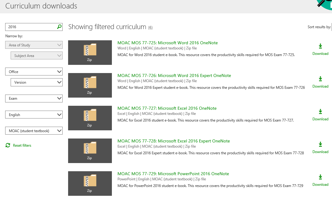Open the Version dropdown
This screenshot has height=197, width=332.
36,82
